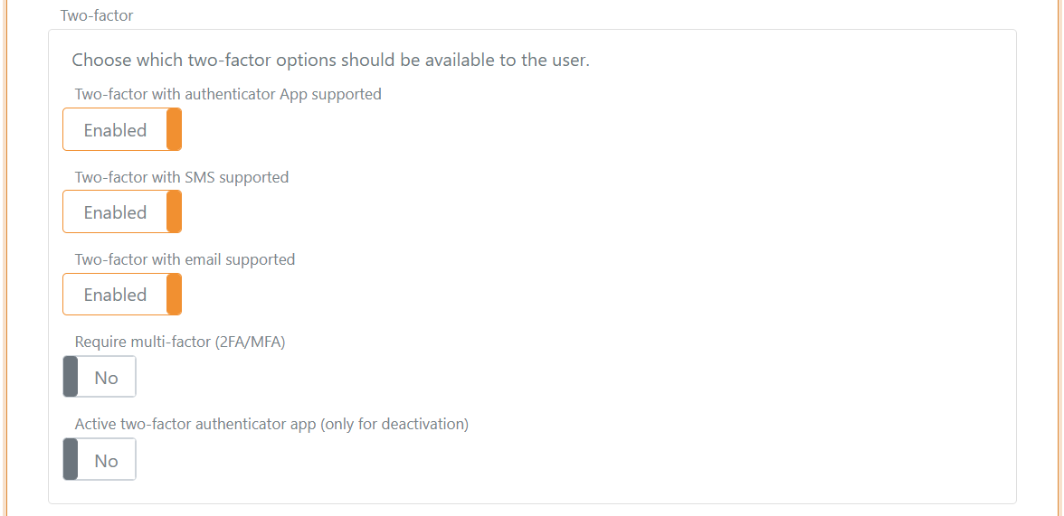This screenshot has width=1064, height=516.
Task: Click gray handle of Active authenticator app switch
Action: click(71, 458)
